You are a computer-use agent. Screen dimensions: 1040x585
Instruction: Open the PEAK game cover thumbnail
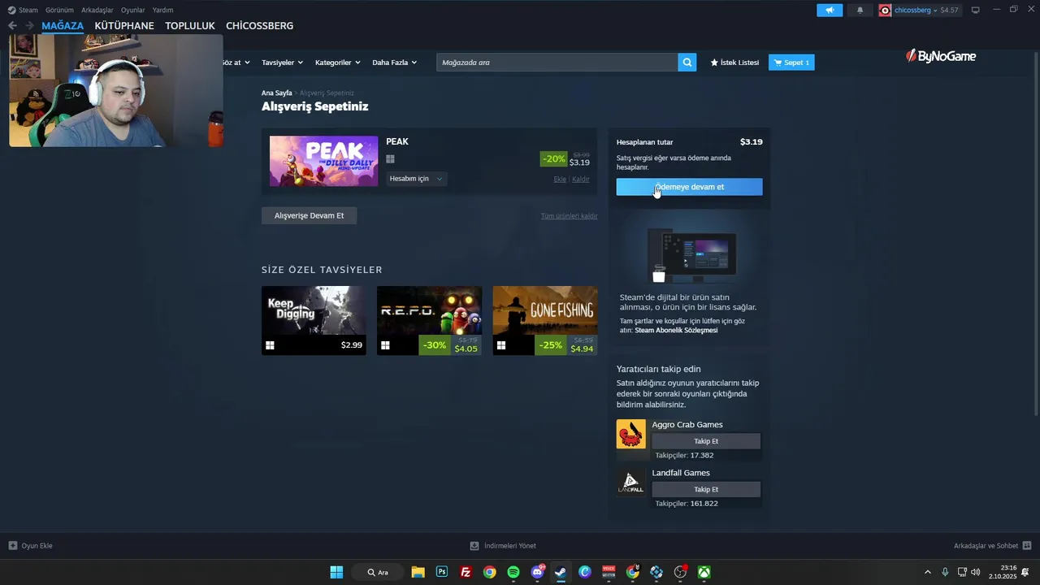323,161
